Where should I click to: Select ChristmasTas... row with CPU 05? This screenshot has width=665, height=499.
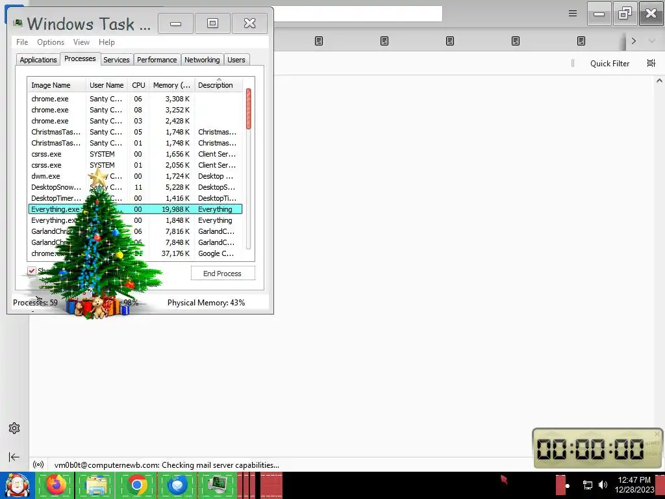click(135, 131)
